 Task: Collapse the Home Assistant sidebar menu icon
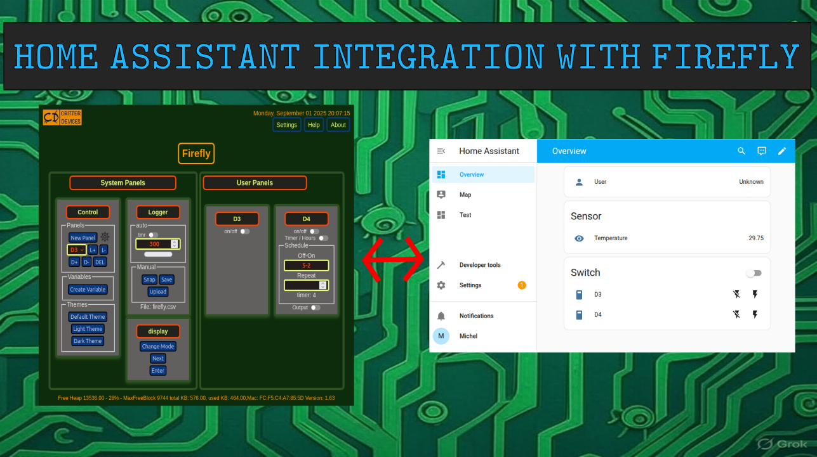click(x=441, y=151)
